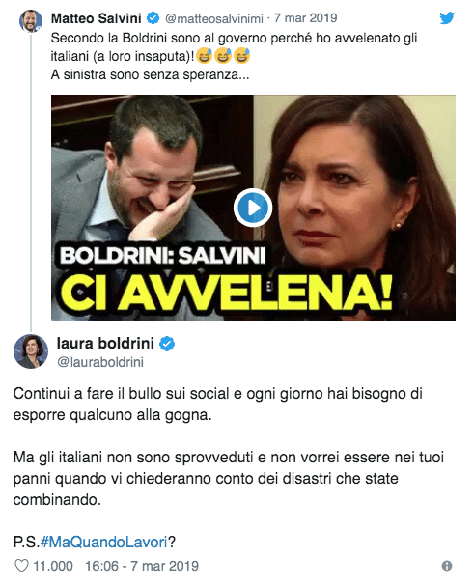
Task: Open the @lauraboldrini handle
Action: point(100,362)
